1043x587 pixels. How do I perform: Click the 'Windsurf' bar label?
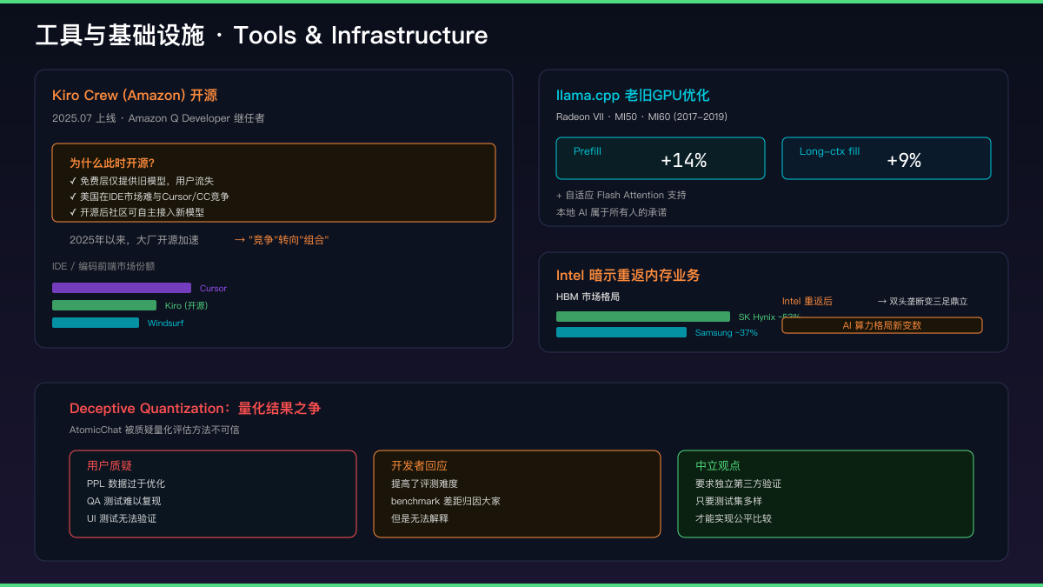pyautogui.click(x=165, y=323)
